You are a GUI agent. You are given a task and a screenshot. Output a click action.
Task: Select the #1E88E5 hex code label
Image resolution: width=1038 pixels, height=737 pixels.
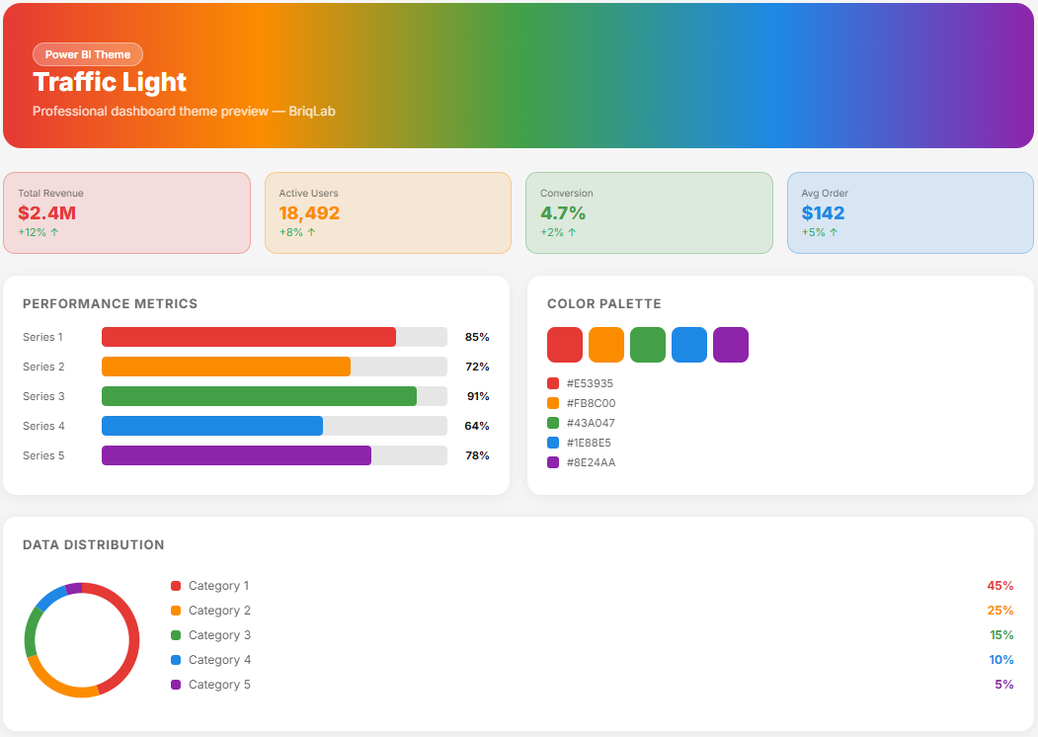coord(589,443)
